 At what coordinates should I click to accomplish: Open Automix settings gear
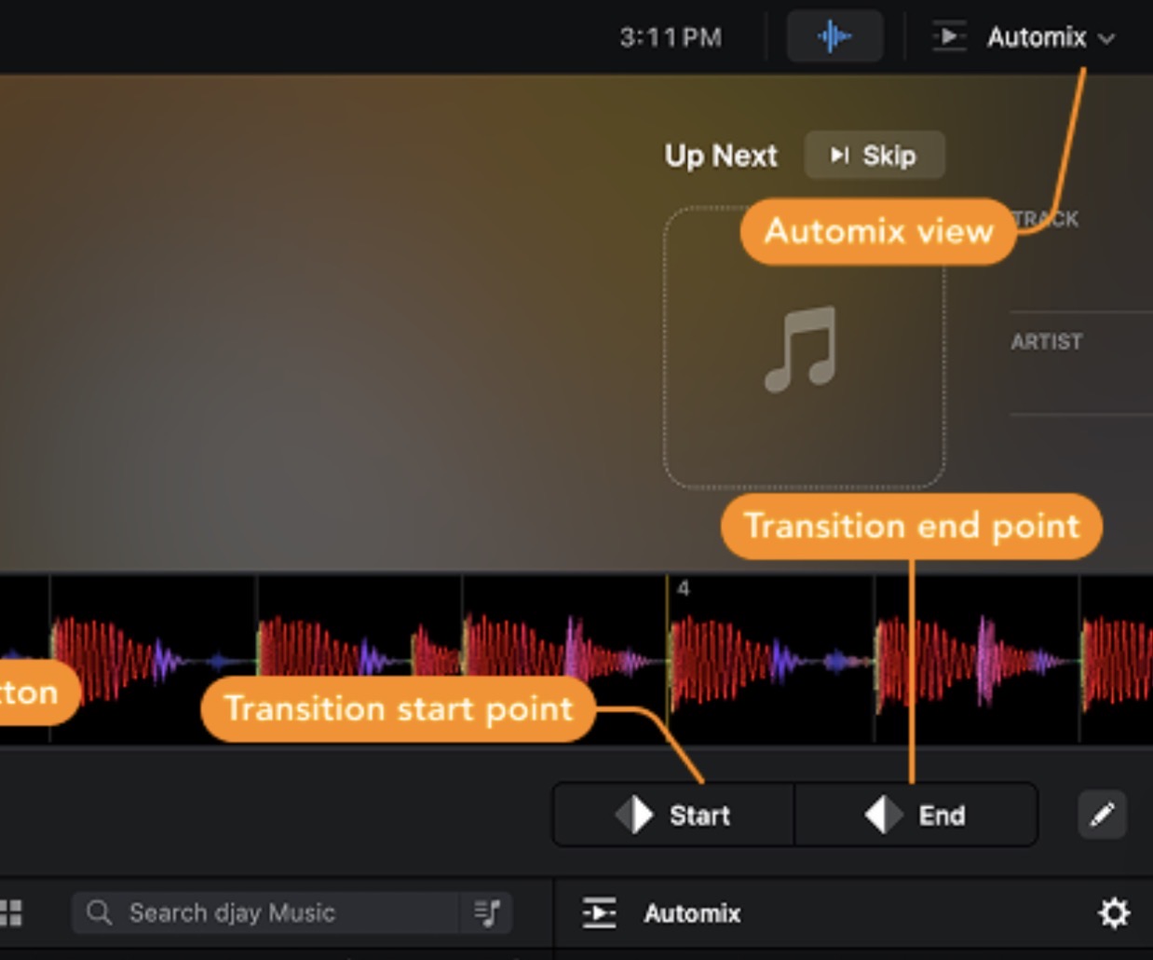point(1114,912)
